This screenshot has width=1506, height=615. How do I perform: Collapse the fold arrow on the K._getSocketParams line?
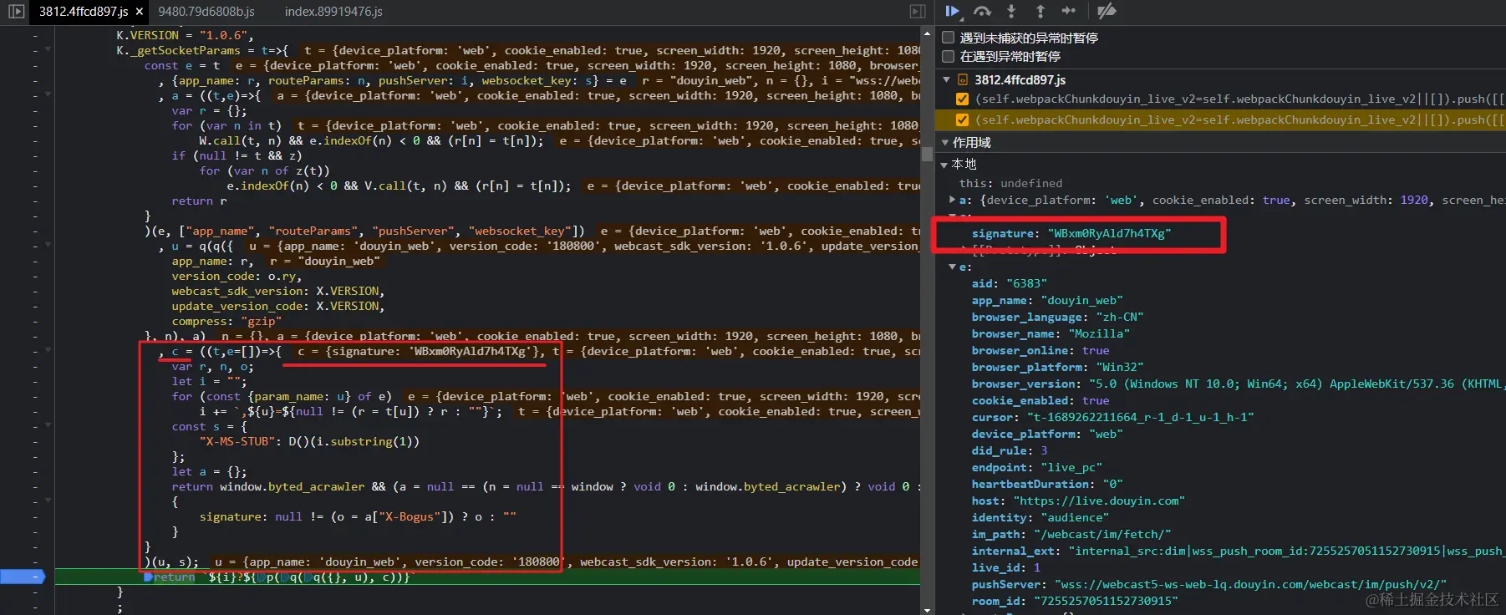pos(48,50)
